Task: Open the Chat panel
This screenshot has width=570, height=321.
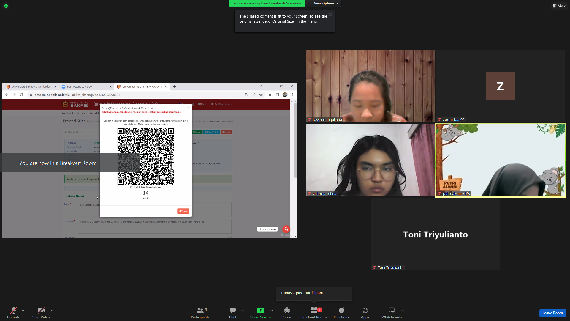Action: click(x=233, y=313)
